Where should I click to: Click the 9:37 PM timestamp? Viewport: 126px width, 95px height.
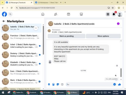point(83,71)
